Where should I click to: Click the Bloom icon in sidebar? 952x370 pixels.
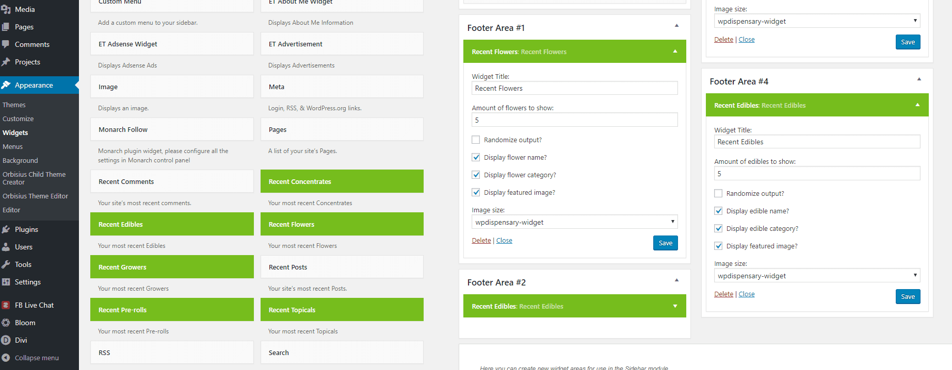pyautogui.click(x=6, y=323)
